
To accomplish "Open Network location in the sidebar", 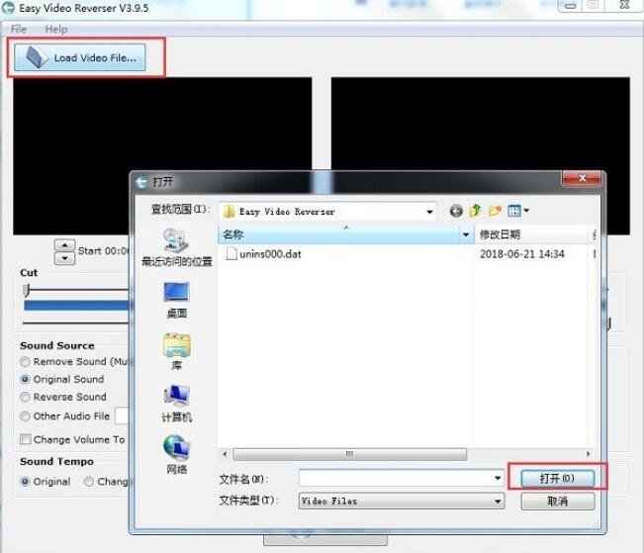I will (176, 453).
